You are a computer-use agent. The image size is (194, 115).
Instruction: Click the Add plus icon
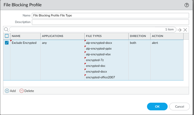(x=7, y=91)
